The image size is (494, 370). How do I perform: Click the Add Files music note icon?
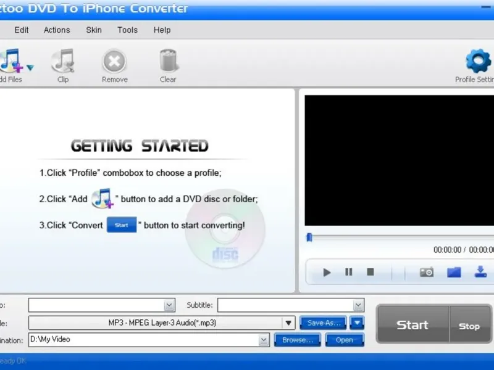coord(11,60)
